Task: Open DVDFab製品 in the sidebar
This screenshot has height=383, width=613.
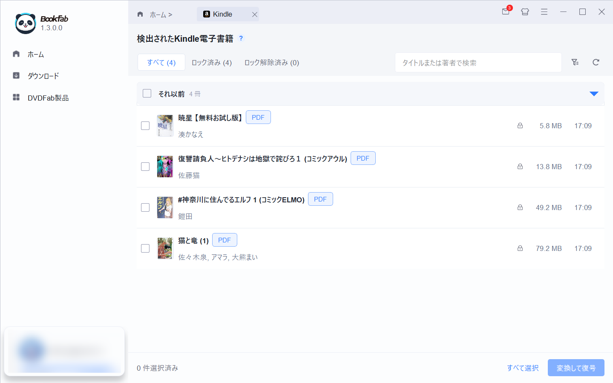Action: [48, 98]
